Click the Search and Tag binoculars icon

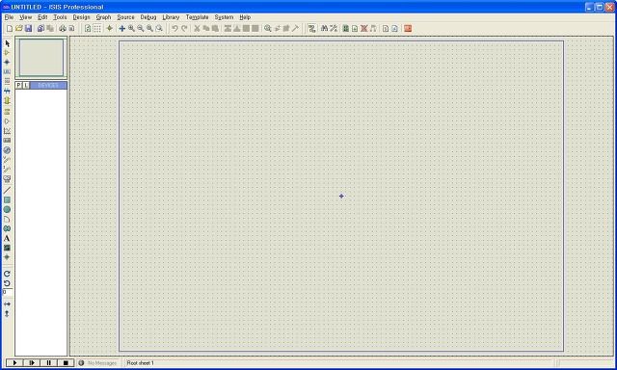tap(324, 28)
